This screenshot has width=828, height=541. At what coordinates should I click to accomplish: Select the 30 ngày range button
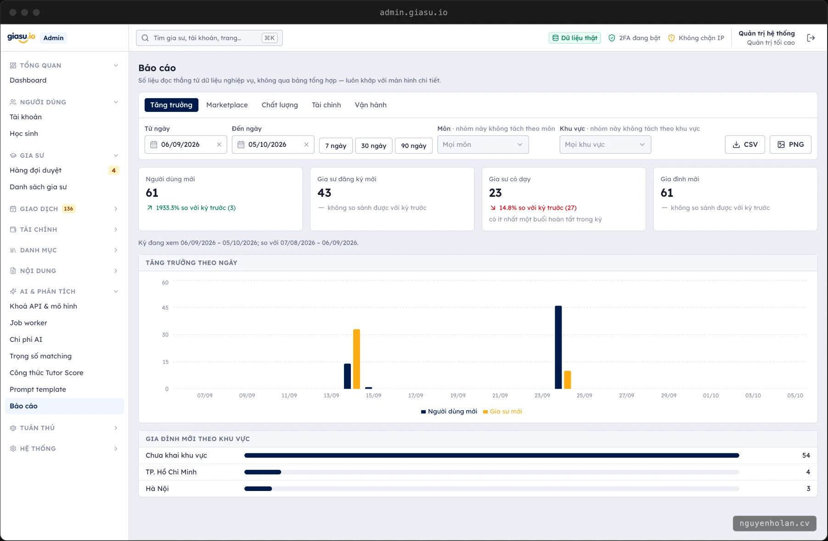(x=374, y=146)
